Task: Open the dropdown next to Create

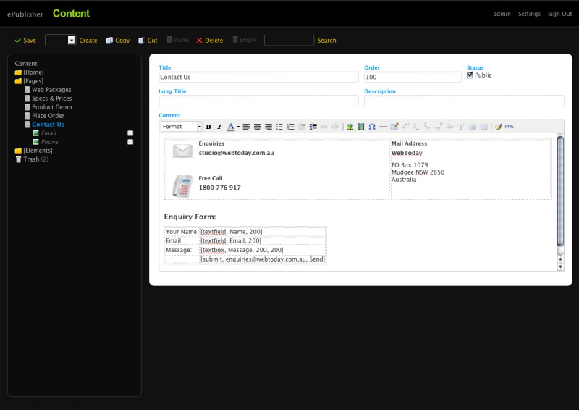Action: click(71, 41)
